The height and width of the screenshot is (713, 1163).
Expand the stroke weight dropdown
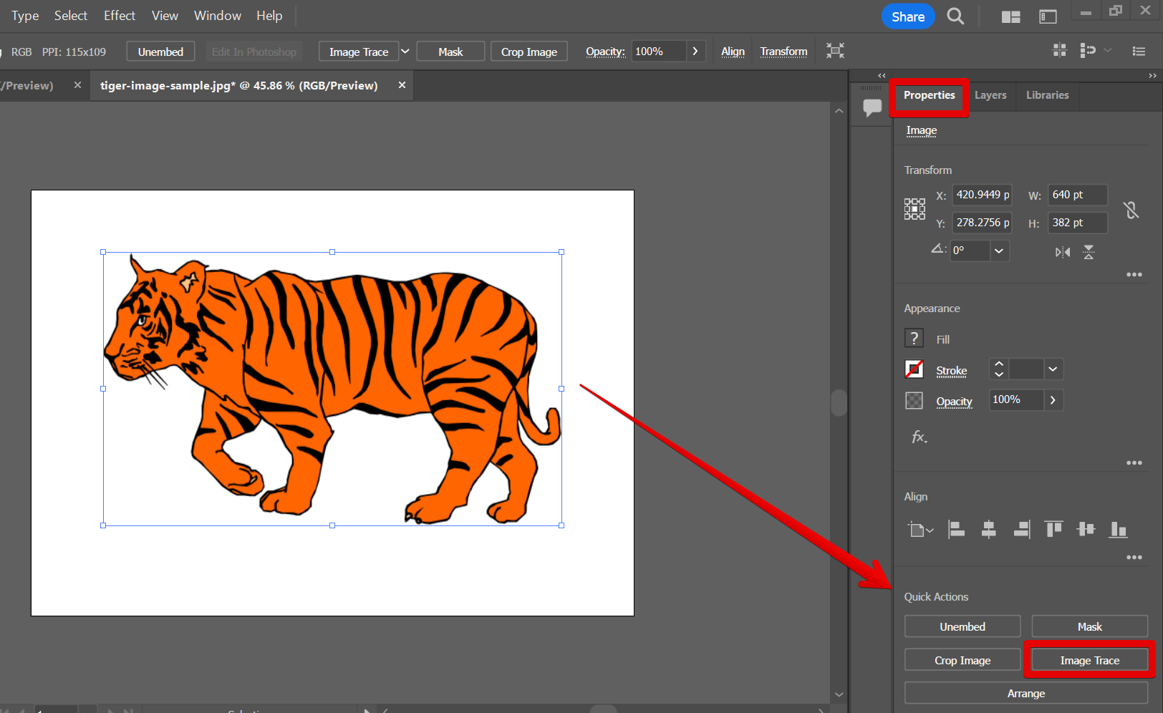tap(1053, 369)
